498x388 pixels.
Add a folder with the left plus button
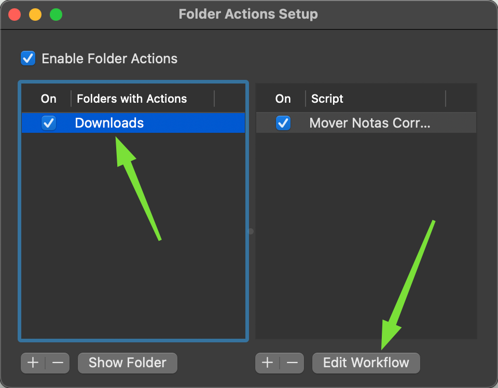33,363
